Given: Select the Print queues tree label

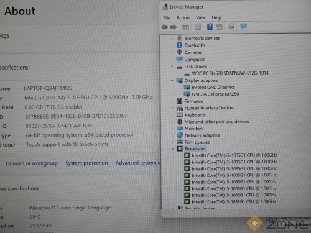Looking at the screenshot, I should point(197,142).
